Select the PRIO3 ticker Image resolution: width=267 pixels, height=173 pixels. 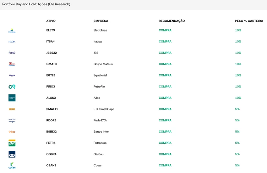pyautogui.click(x=51, y=87)
